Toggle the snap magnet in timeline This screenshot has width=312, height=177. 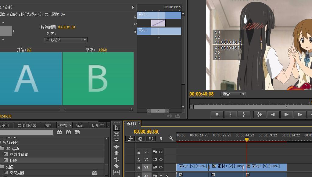(x=140, y=139)
